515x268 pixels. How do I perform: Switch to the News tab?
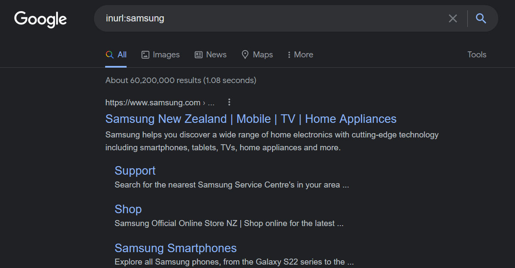[x=210, y=54]
